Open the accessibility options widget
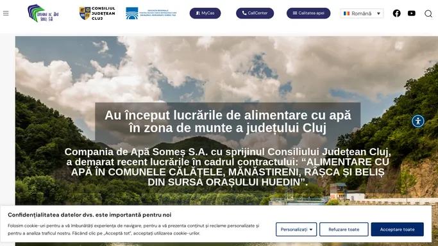The image size is (438, 246). 418,121
